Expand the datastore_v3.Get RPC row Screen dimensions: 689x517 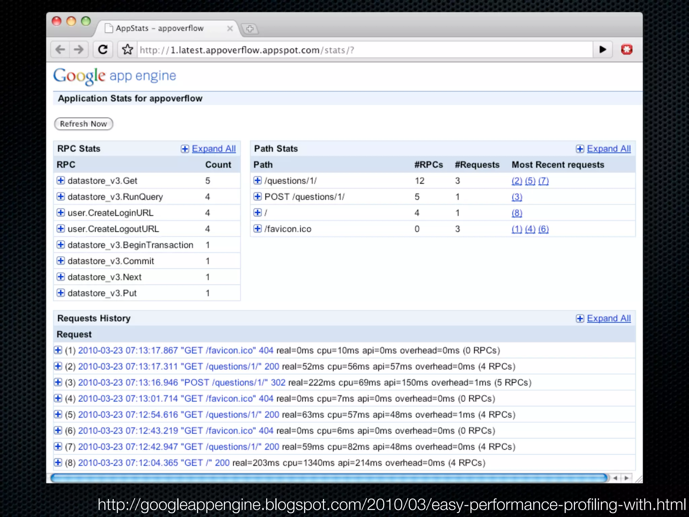pyautogui.click(x=61, y=180)
